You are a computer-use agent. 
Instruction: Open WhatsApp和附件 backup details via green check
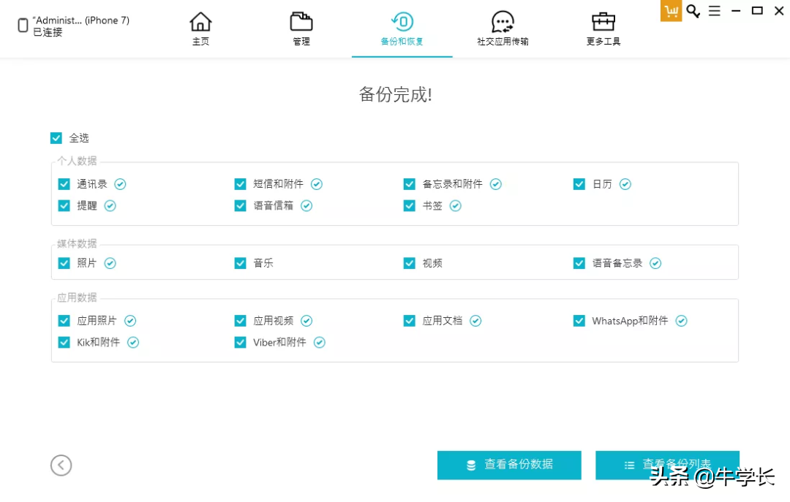tap(681, 320)
